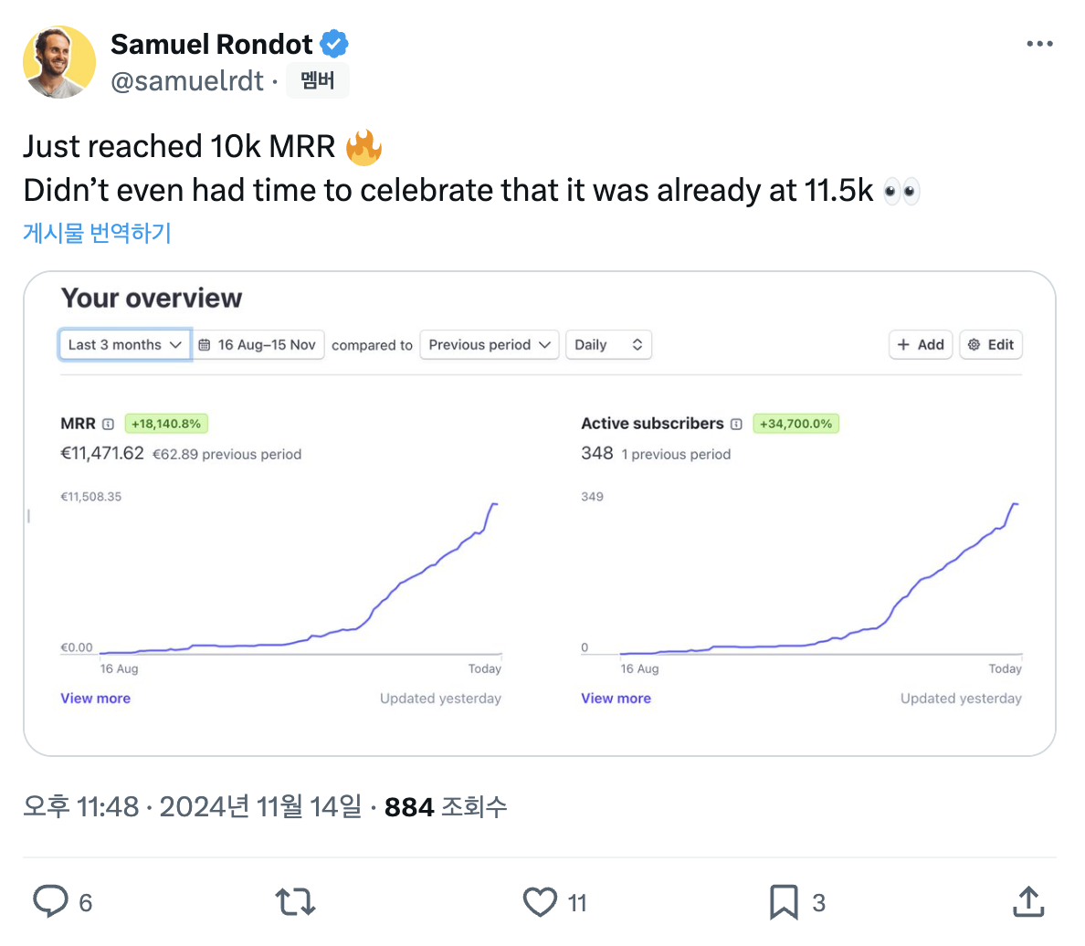This screenshot has height=946, width=1085.
Task: Click Samuel Rondot's profile avatar
Action: click(58, 61)
